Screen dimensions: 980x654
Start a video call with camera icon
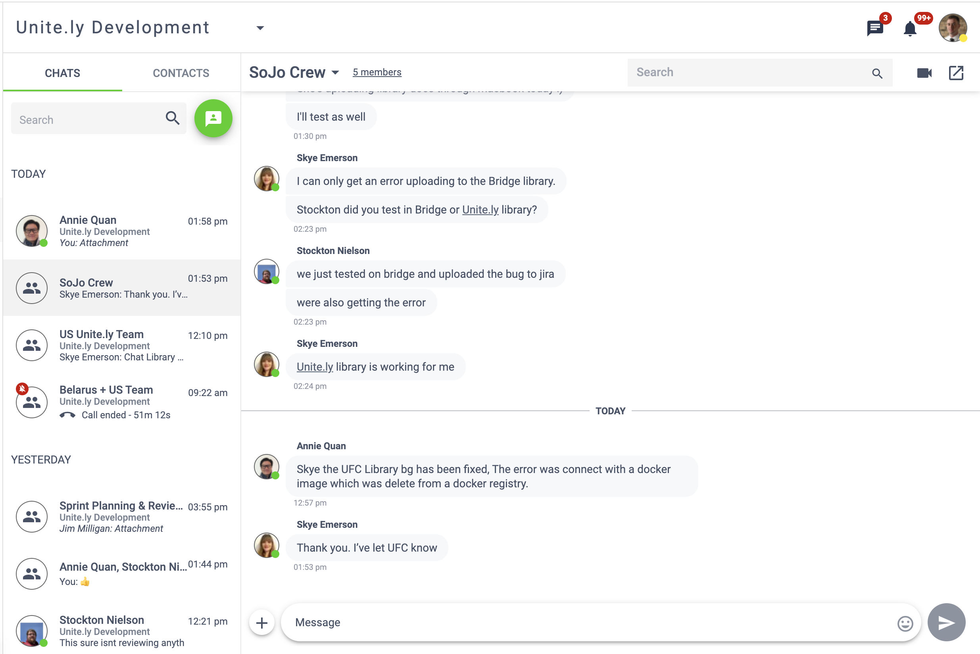(x=924, y=73)
